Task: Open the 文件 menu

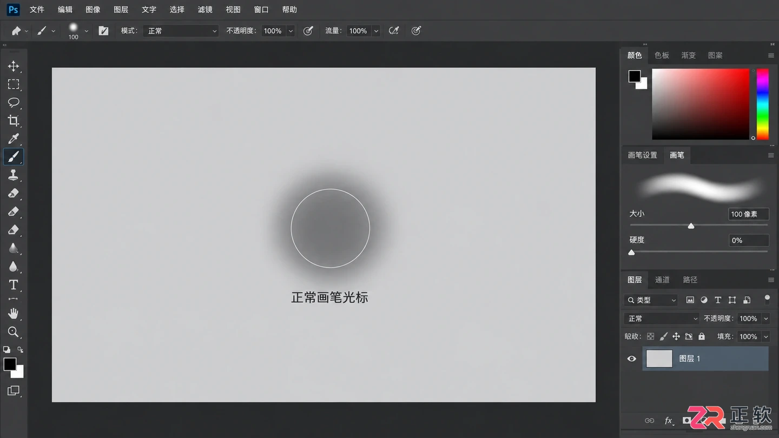Action: click(x=37, y=10)
